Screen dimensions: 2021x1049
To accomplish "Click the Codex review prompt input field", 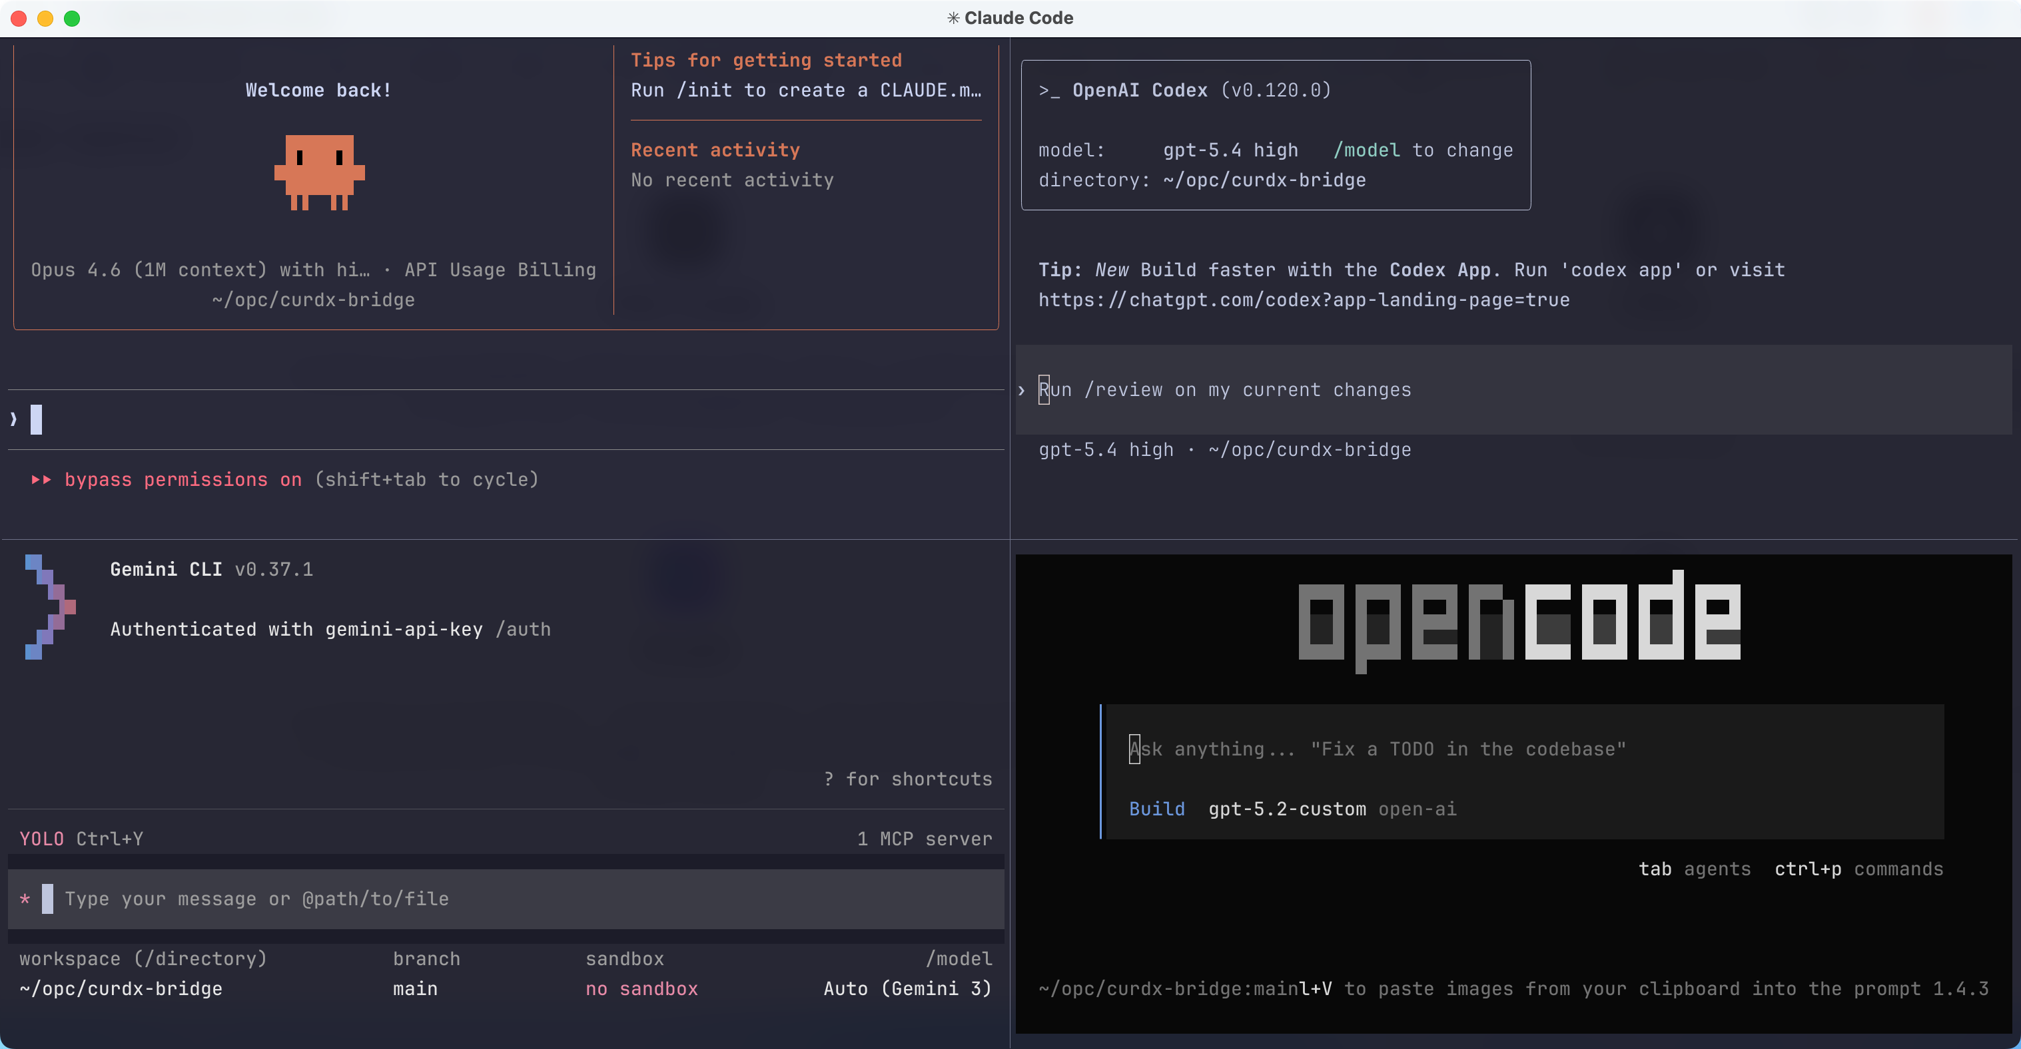I will click(1513, 389).
